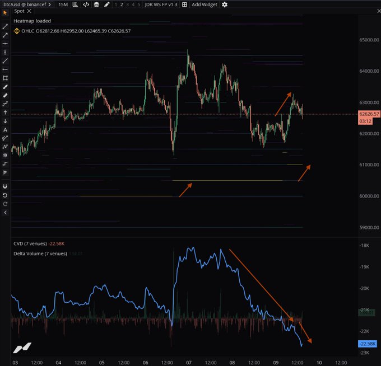Screen dimensions: 381x366
Task: Select the cursor pointer tool
Action: coord(5,13)
